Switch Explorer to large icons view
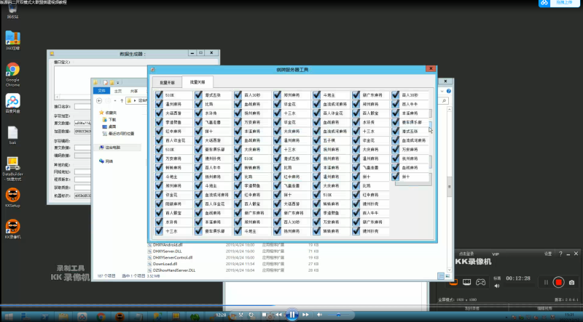Viewport: 583px width, 322px height. pos(447,276)
